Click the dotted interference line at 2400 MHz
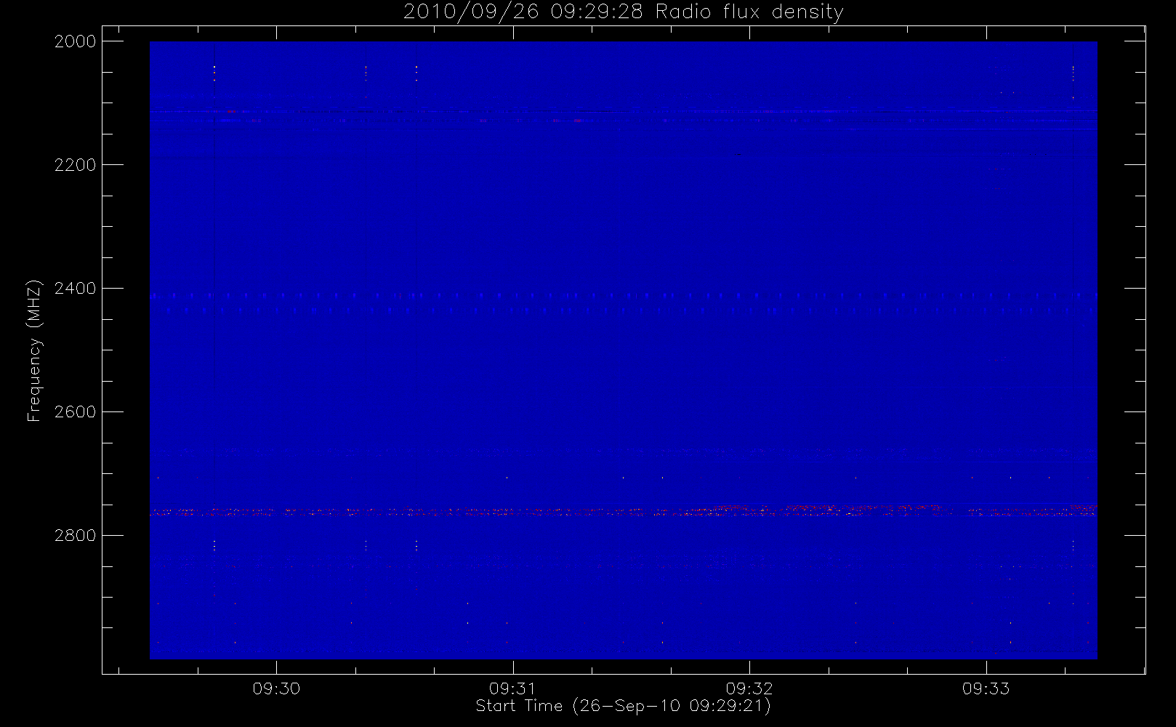Viewport: 1176px width, 727px height. pyautogui.click(x=623, y=296)
